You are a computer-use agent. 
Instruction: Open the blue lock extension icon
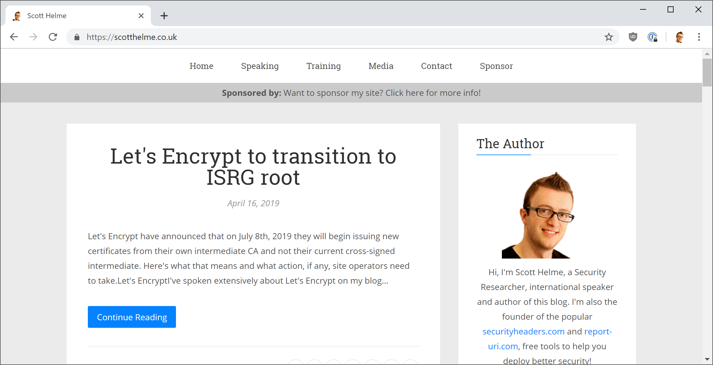(652, 37)
